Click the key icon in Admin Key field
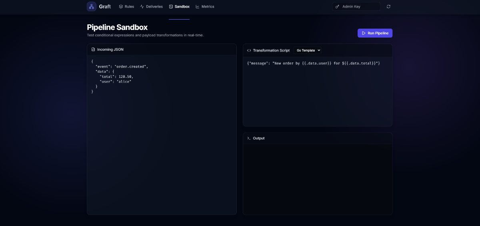This screenshot has width=480, height=226. click(x=337, y=7)
